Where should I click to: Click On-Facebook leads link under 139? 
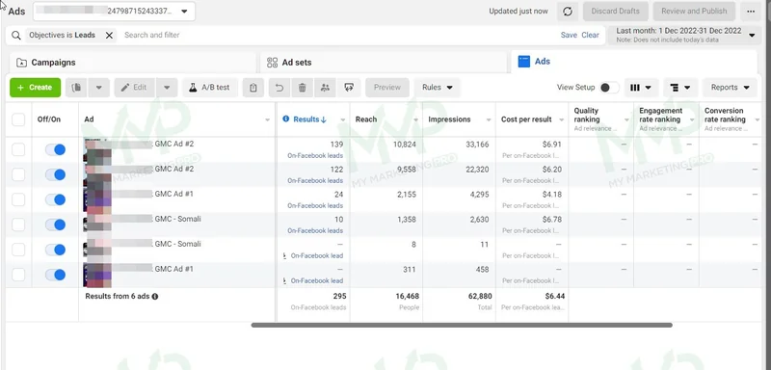(315, 155)
